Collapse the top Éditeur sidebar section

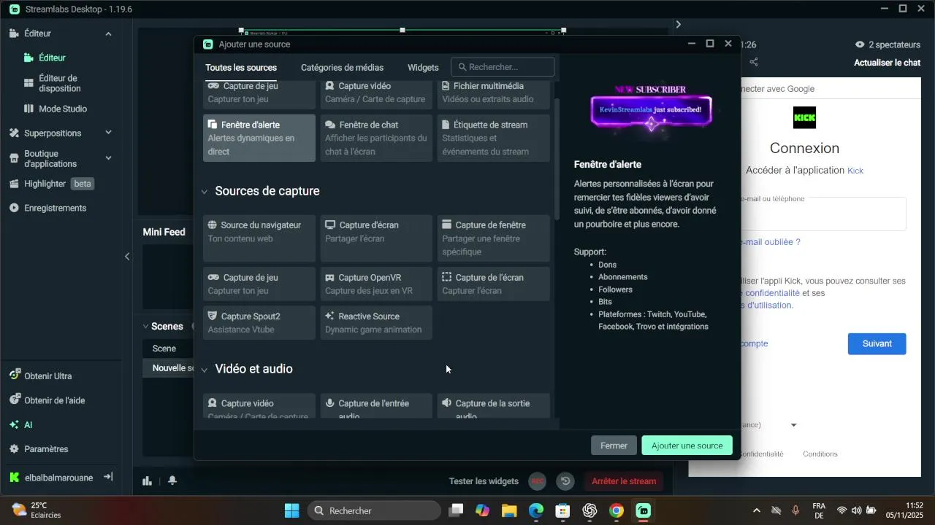point(108,34)
